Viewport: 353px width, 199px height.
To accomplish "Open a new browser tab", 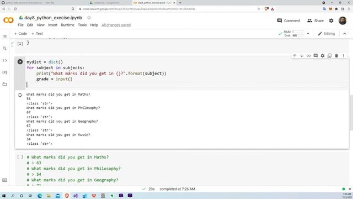I will tap(180, 3).
